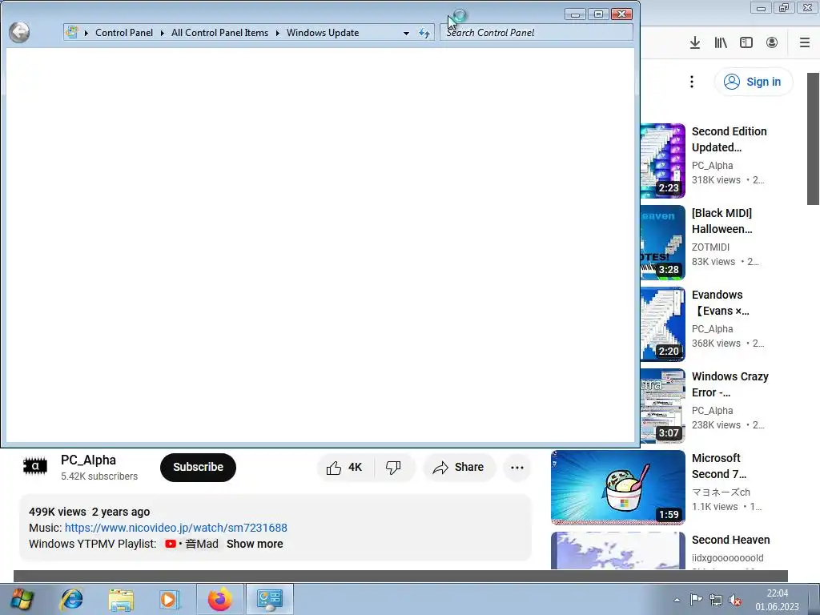Open more actions ellipsis button
Viewport: 820px width, 615px height.
pyautogui.click(x=517, y=467)
